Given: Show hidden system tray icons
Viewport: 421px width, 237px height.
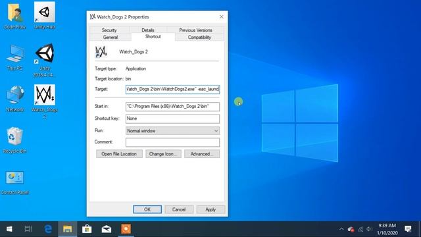Looking at the screenshot, I should 341,229.
